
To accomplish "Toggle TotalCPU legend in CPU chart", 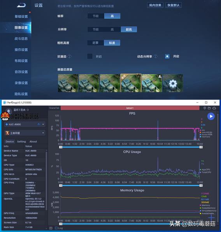I will [x=205, y=172].
